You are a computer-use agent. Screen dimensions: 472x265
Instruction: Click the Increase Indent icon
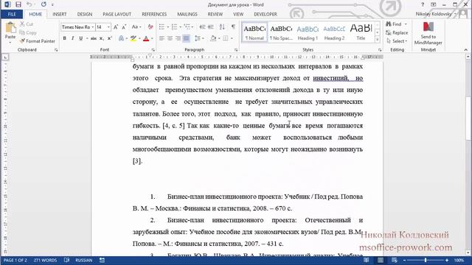211,27
